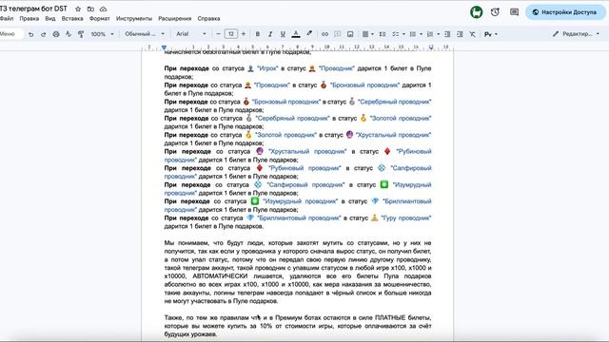609x342 pixels.
Task: Toggle underline formatting
Action: (283, 34)
